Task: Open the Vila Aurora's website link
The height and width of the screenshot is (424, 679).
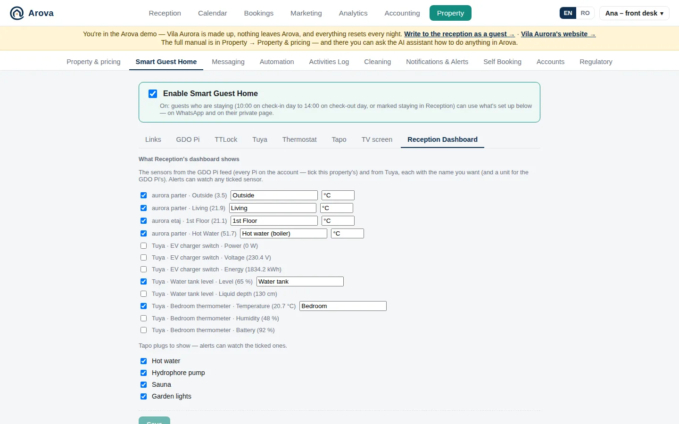Action: [x=558, y=34]
